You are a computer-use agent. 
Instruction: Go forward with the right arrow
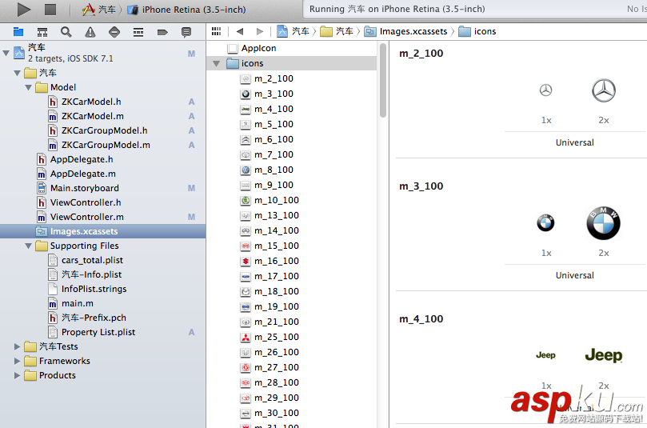[260, 31]
